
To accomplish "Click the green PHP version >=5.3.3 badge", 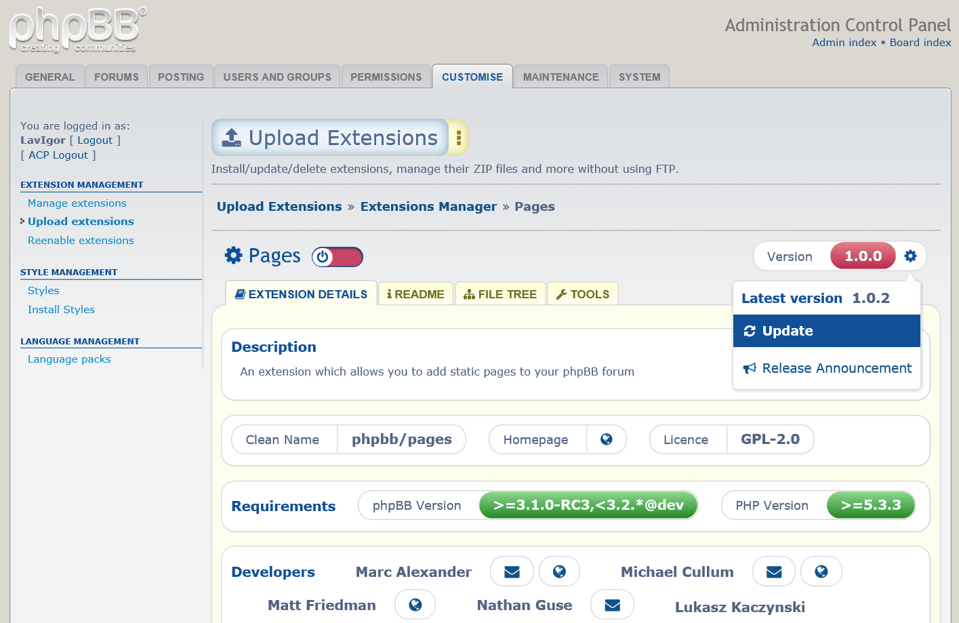I will point(871,505).
